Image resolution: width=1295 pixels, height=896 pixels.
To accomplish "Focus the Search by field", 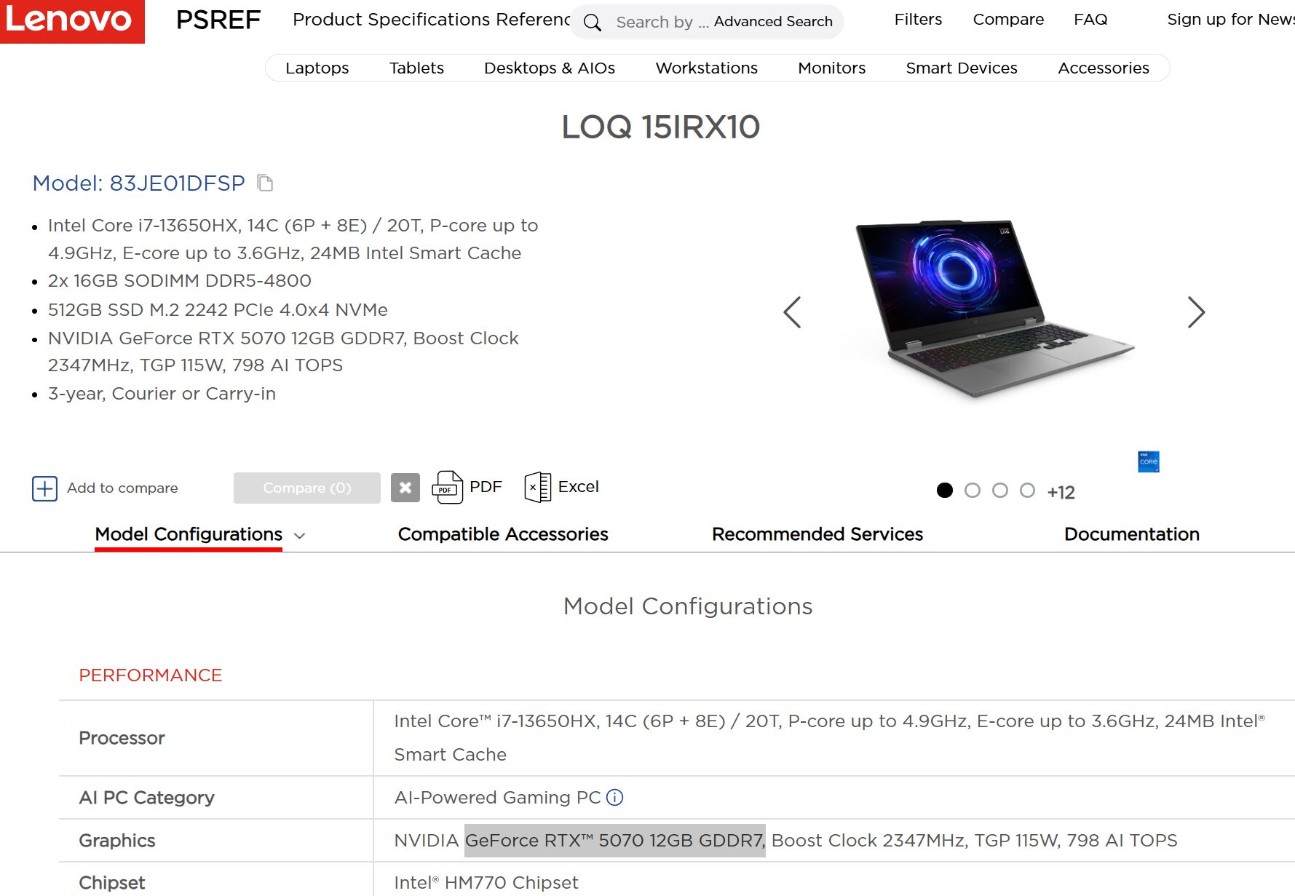I will click(x=662, y=23).
